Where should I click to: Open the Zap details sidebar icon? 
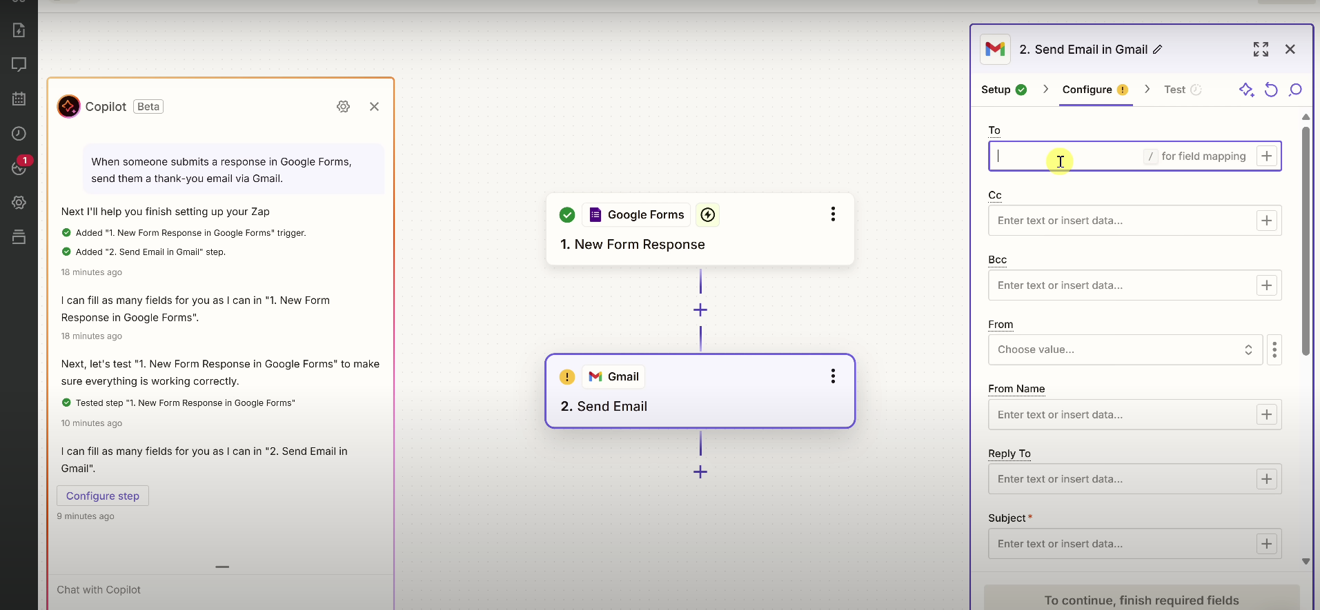tap(19, 30)
